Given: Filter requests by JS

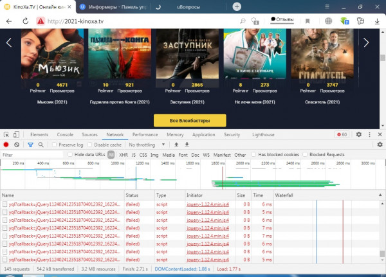Looking at the screenshot, I should pyautogui.click(x=134, y=155).
